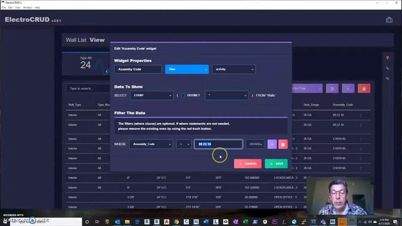Open the Edit menu
This screenshot has width=402, height=226.
pyautogui.click(x=10, y=8)
